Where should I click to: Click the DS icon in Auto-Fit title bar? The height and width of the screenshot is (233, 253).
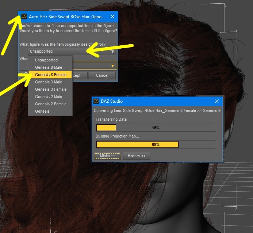click(24, 16)
